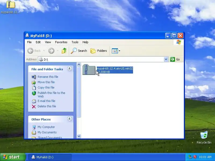
Task: Open the View menu
Action: click(48, 42)
